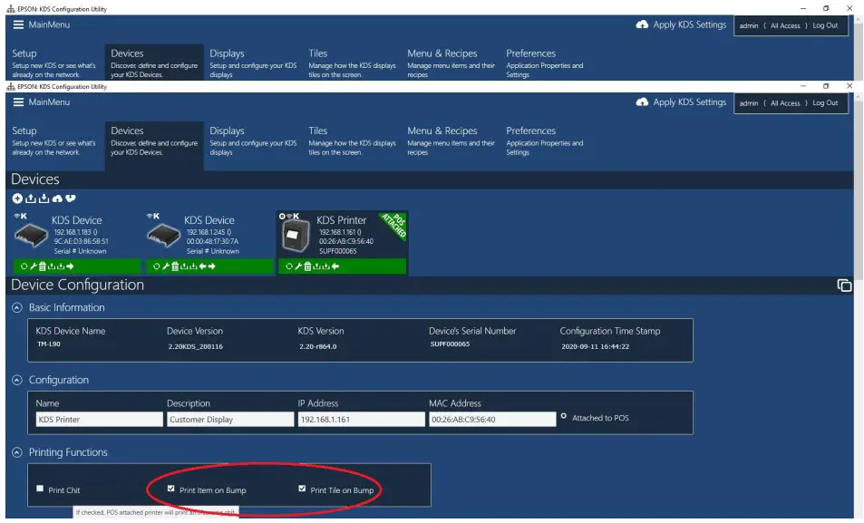Refresh the KDS Device 192.168.1.183
Viewport: 864px width, 523px height.
pyautogui.click(x=24, y=266)
